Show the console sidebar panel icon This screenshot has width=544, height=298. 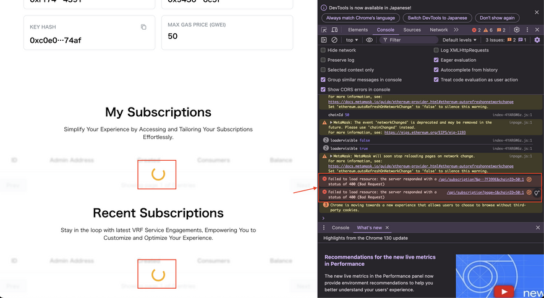click(324, 40)
